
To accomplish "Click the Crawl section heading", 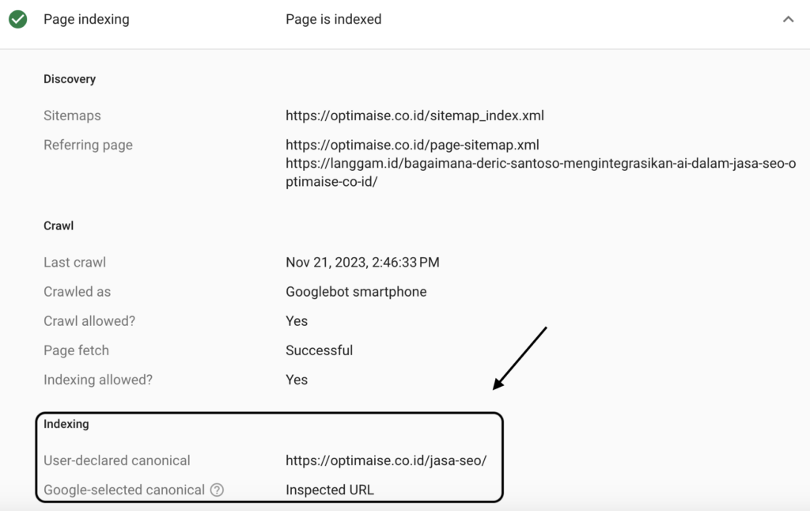I will click(x=59, y=225).
